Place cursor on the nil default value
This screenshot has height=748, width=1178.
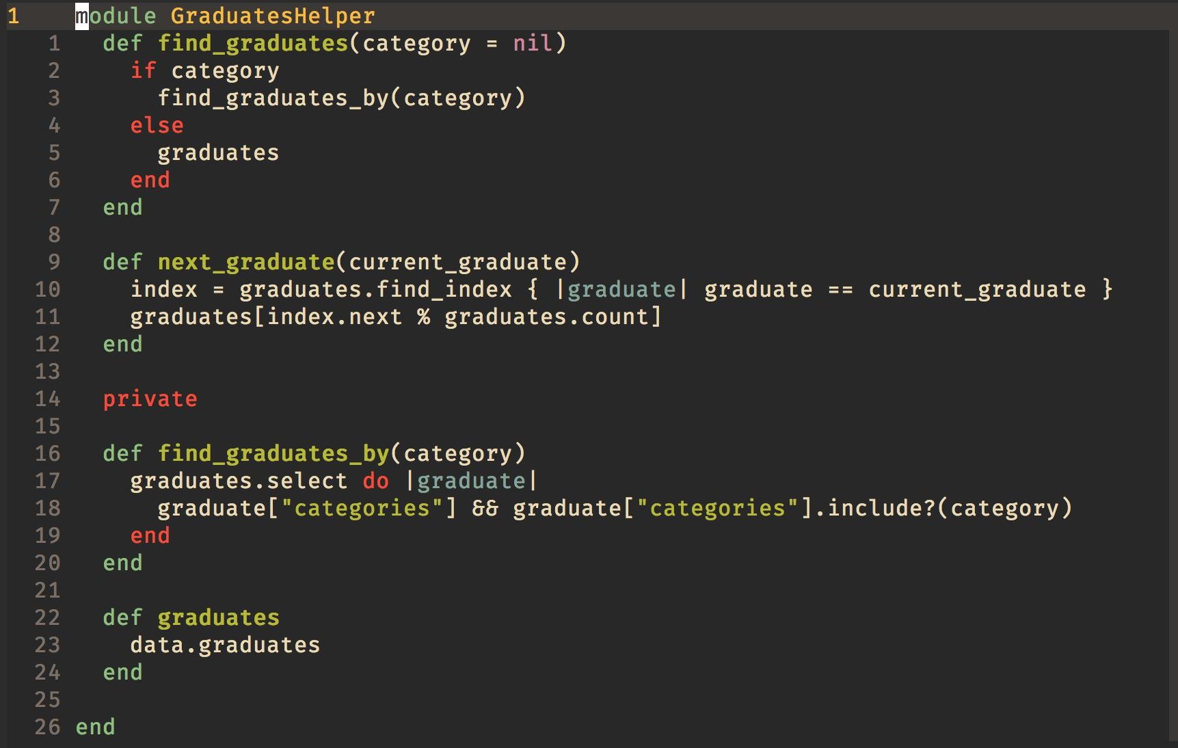[533, 43]
